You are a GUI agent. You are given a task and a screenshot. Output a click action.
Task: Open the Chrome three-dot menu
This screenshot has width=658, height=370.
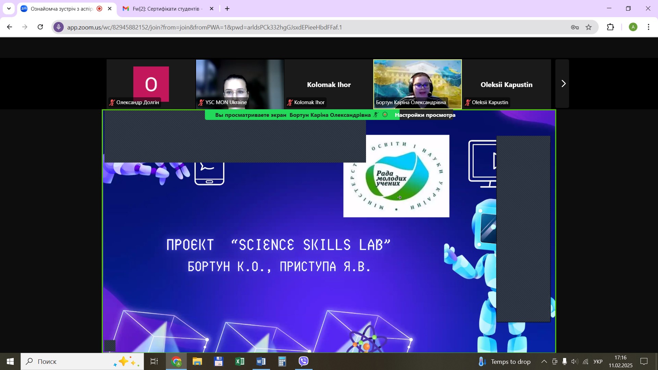[648, 27]
